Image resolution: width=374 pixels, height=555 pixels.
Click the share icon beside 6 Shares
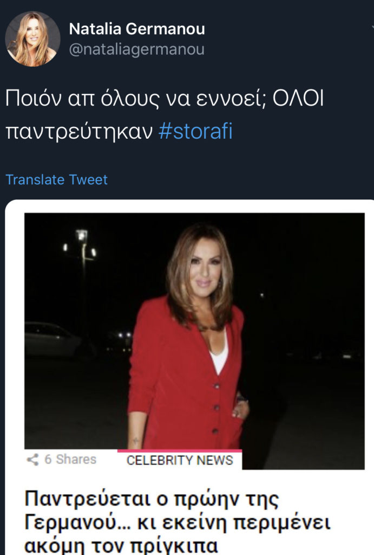pyautogui.click(x=32, y=460)
